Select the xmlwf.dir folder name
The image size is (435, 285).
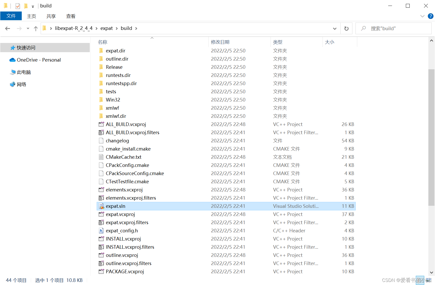click(116, 116)
